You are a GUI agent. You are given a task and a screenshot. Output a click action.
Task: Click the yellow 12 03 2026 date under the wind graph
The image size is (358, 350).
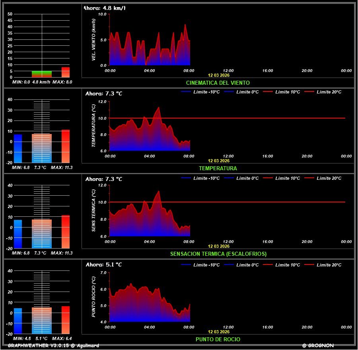point(218,75)
